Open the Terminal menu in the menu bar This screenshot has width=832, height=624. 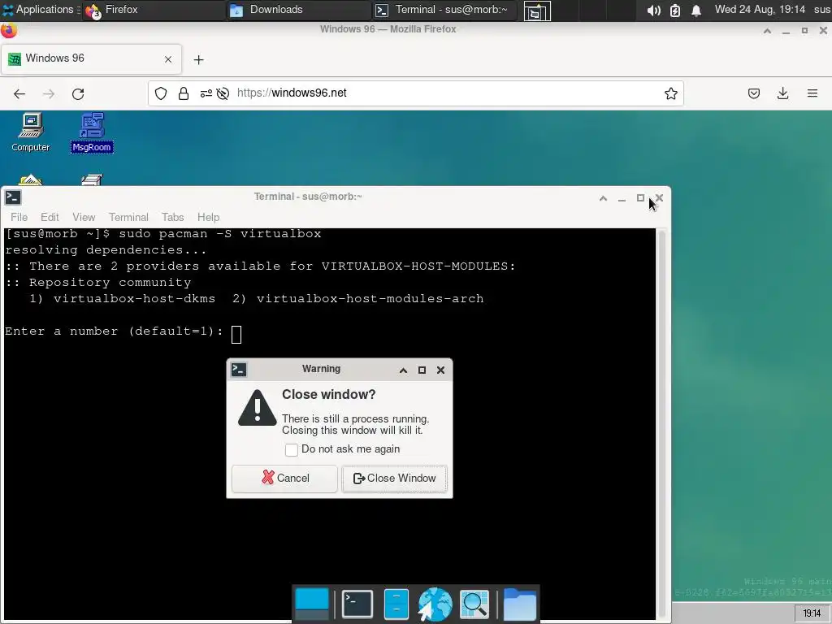click(x=128, y=217)
